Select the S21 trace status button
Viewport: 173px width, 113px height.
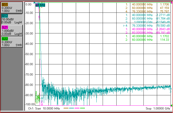point(12,30)
